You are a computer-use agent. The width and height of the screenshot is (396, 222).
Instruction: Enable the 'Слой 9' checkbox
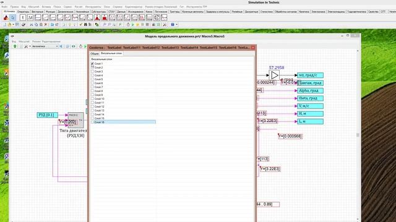pos(92,95)
